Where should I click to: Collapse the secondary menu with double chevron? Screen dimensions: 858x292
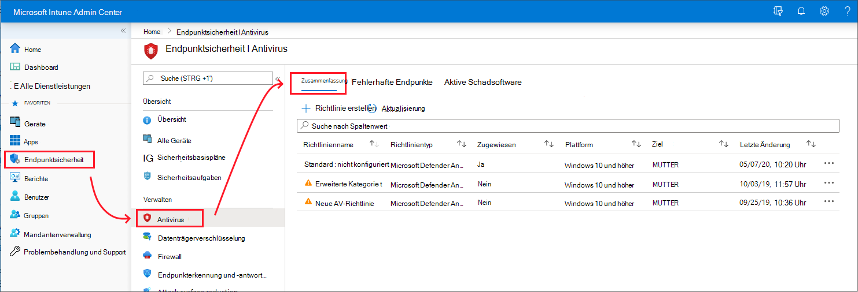pos(278,78)
